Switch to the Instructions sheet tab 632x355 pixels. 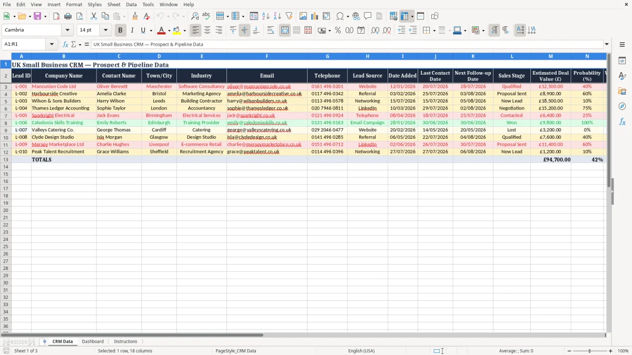click(125, 341)
